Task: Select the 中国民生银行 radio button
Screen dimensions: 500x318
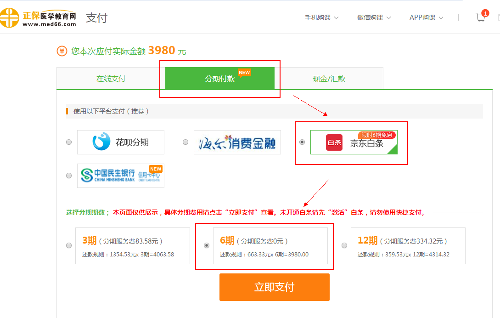Action: (69, 176)
